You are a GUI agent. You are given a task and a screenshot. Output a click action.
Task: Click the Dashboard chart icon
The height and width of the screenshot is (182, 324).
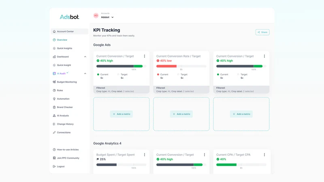pyautogui.click(x=54, y=57)
